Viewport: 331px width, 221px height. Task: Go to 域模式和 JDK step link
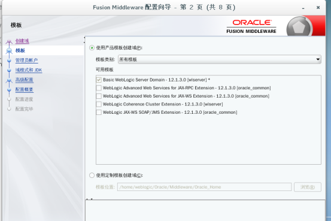pyautogui.click(x=29, y=70)
